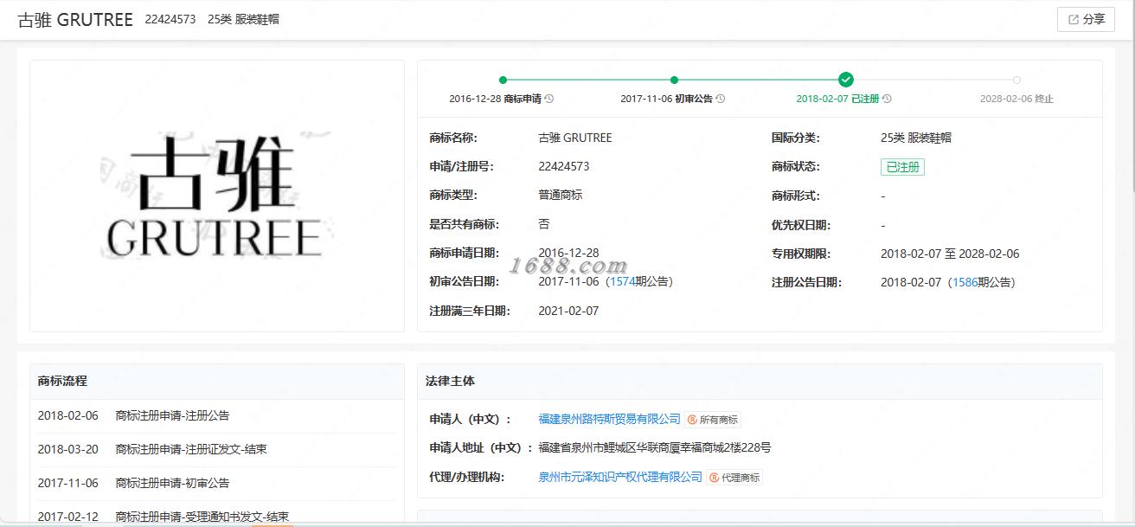Open applicant 福建泉州路特斯贸易有限公司 link

pos(609,419)
